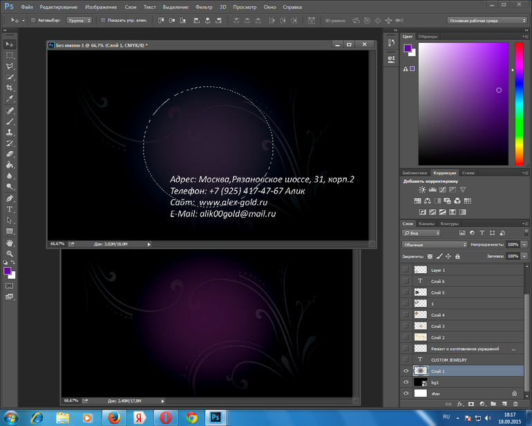The image size is (532, 426).
Task: Open the Обычные blend mode dropdown
Action: pos(435,245)
